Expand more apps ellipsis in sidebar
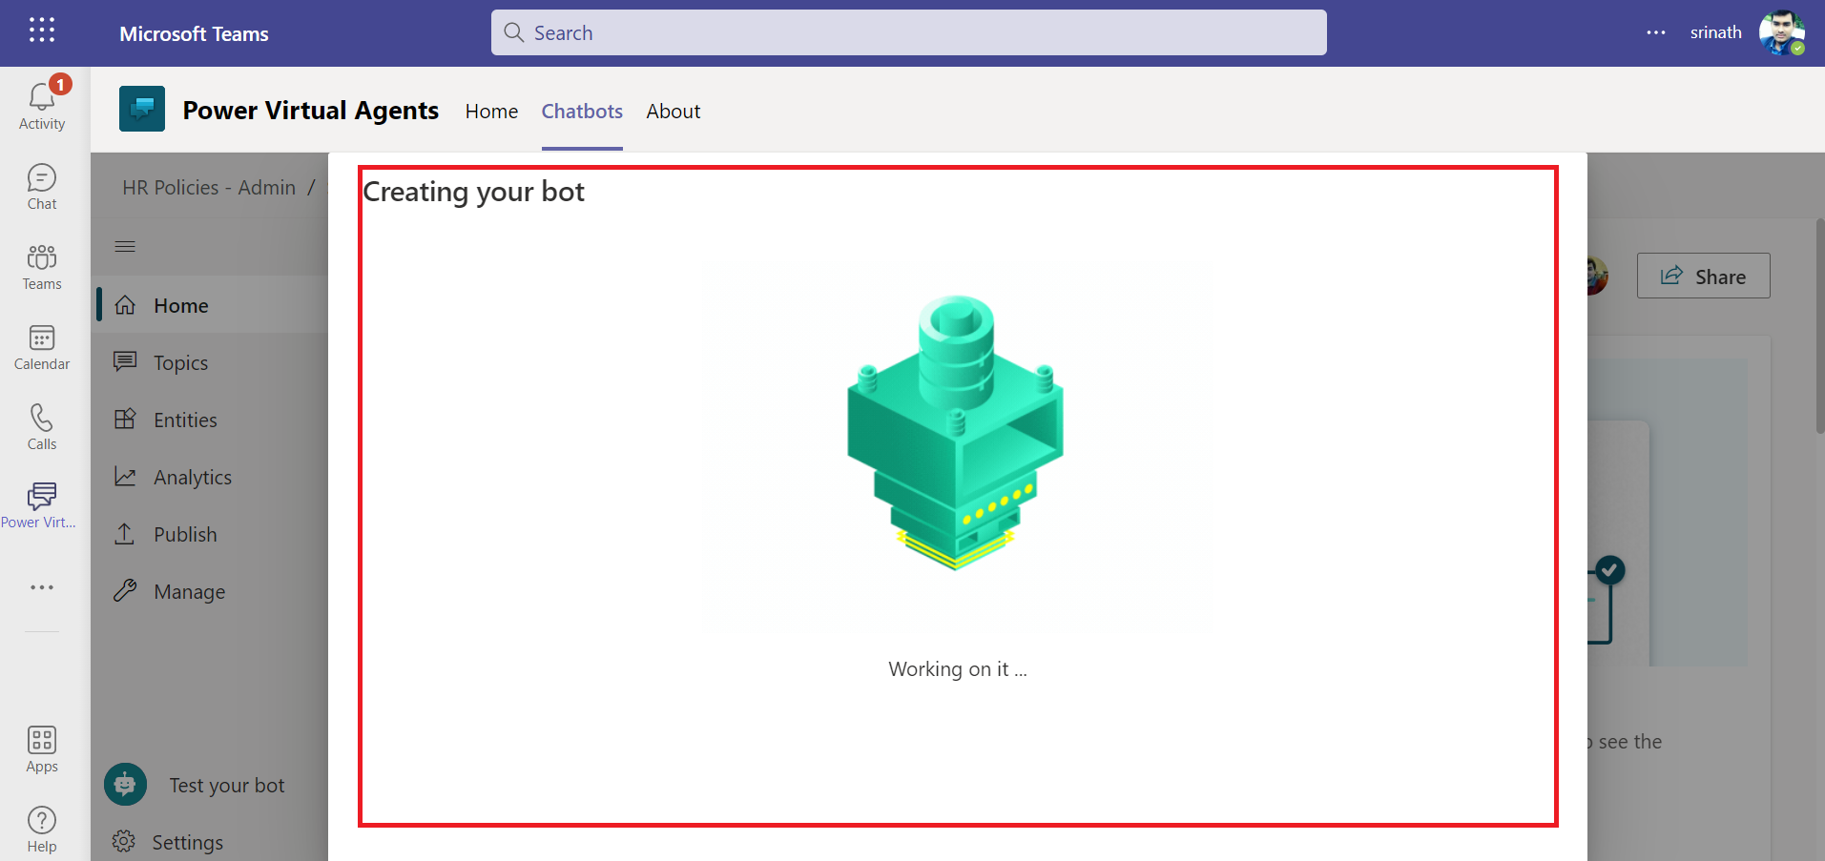Viewport: 1825px width, 861px height. click(42, 587)
